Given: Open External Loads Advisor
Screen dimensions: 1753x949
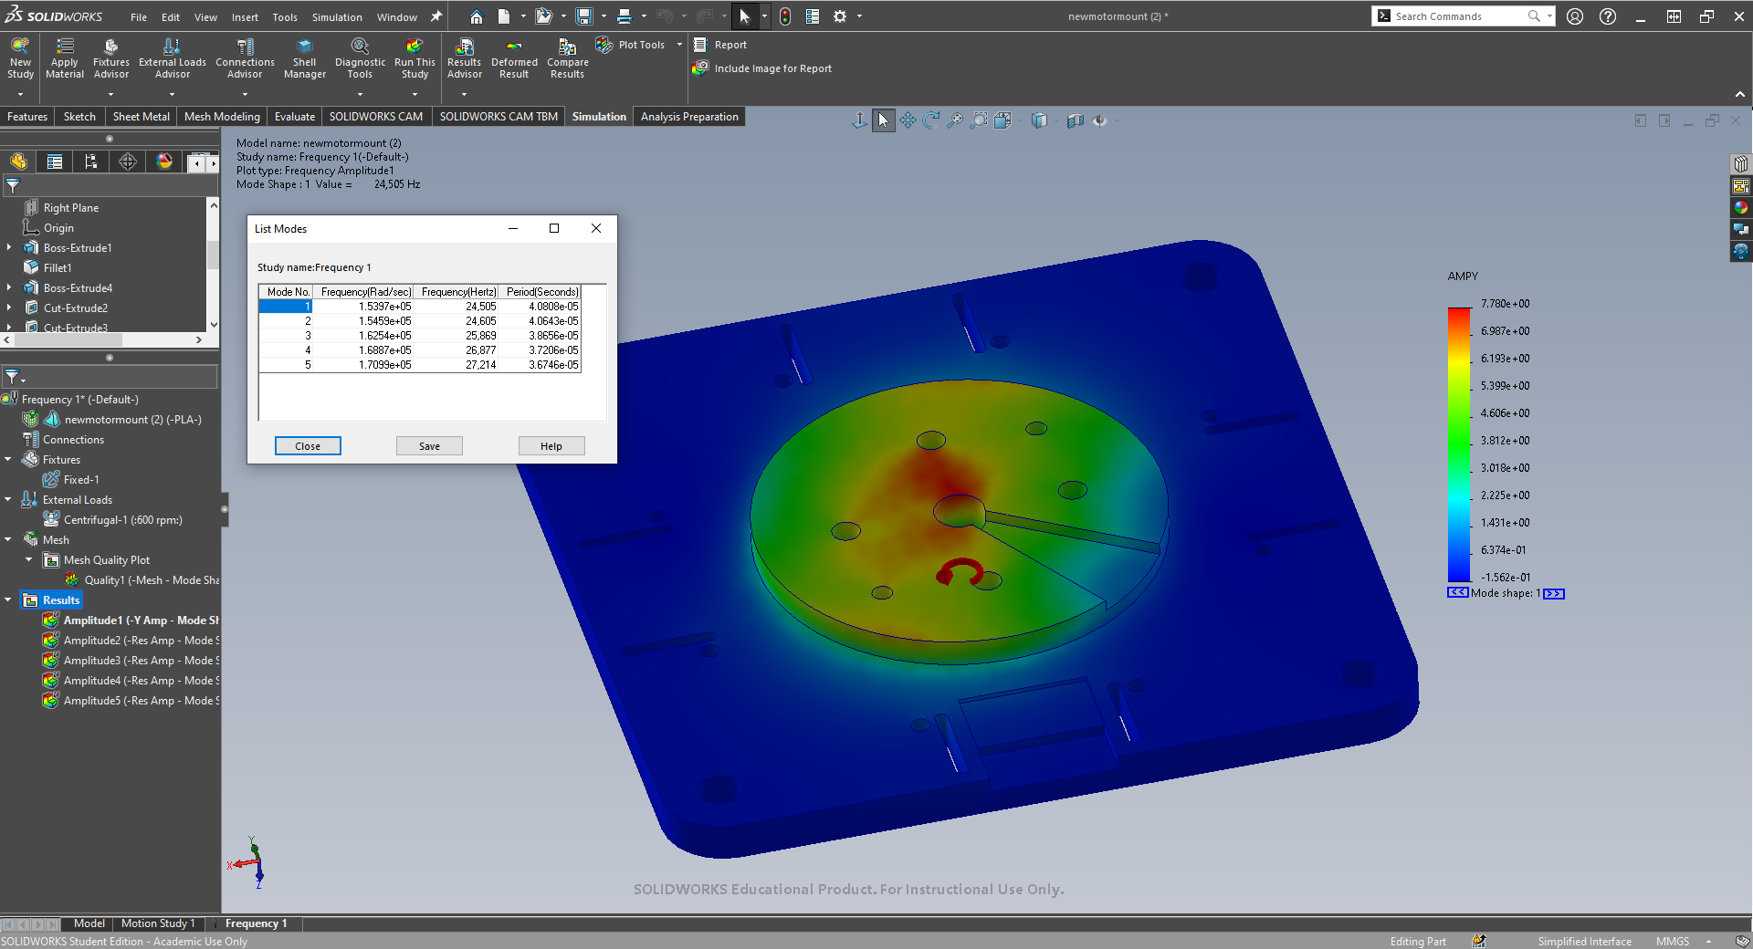Looking at the screenshot, I should pyautogui.click(x=173, y=58).
